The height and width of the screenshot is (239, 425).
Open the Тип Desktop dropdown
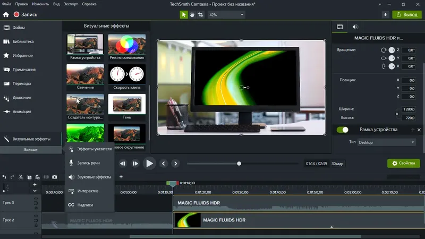tap(386, 142)
